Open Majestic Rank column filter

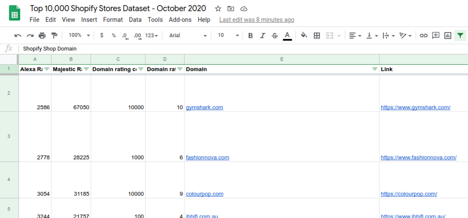click(86, 69)
